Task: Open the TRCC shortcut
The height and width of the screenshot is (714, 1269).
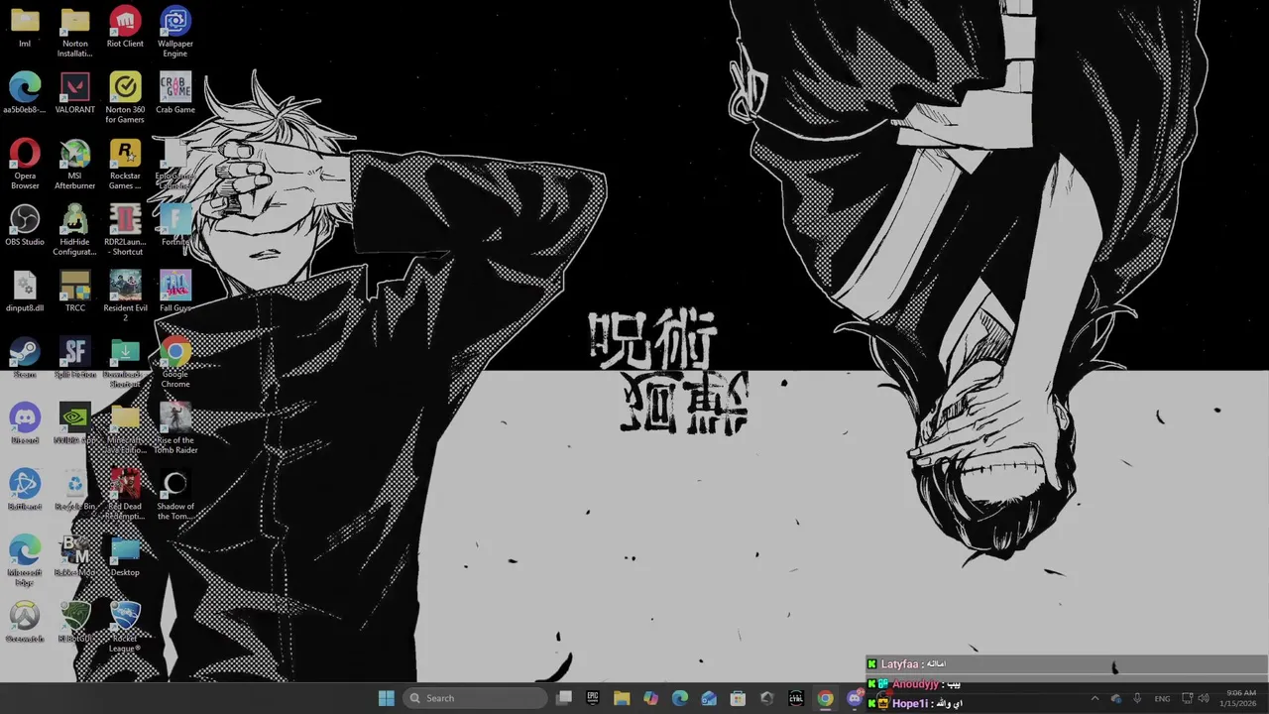Action: [x=75, y=292]
